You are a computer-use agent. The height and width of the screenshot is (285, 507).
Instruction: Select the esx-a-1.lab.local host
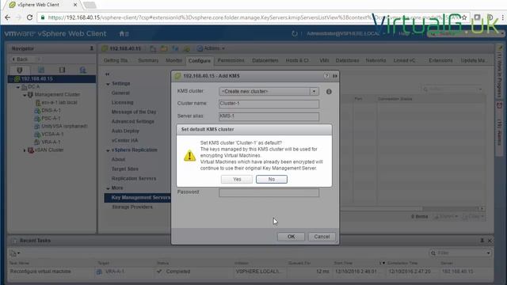pyautogui.click(x=59, y=102)
